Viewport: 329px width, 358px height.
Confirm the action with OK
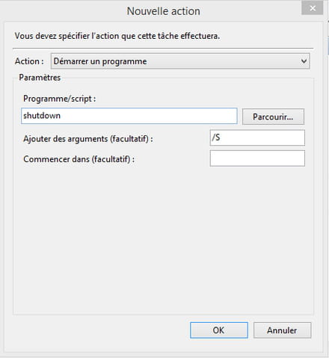pyautogui.click(x=219, y=330)
